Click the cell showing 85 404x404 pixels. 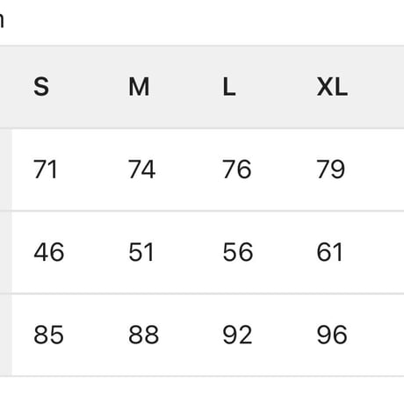(48, 335)
